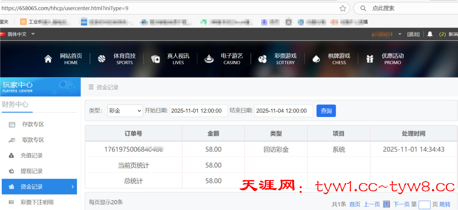Click the 下一页 pagination link
Screen dimensions: 458x210
point(401,204)
